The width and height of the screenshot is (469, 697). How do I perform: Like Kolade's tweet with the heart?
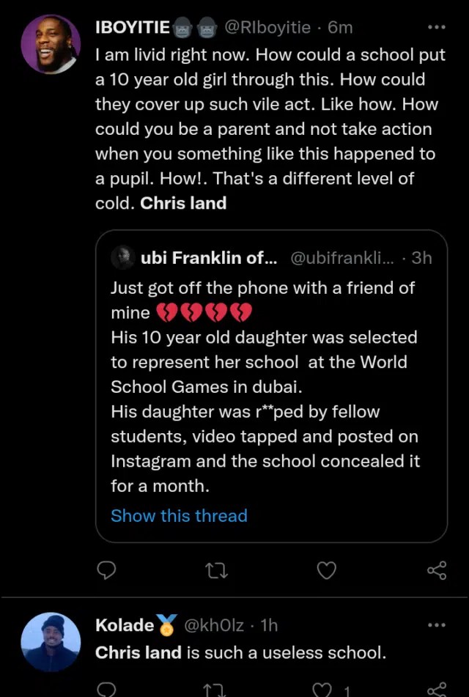tap(321, 690)
